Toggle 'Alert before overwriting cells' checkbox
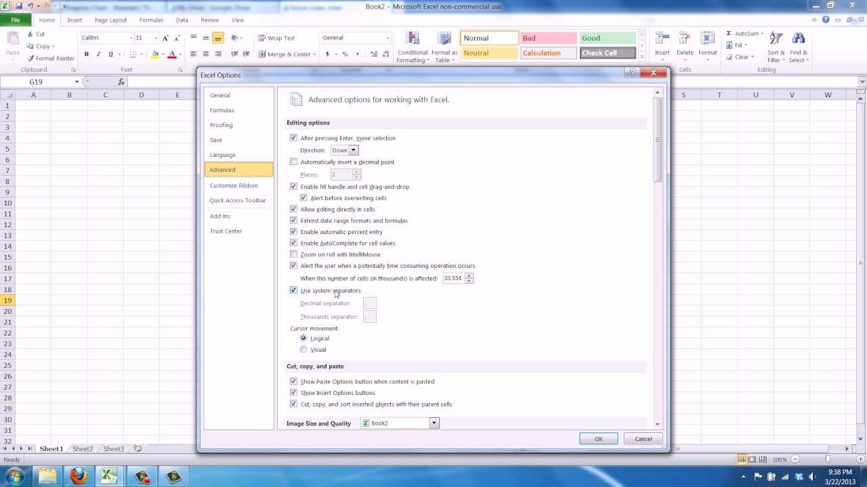Image resolution: width=867 pixels, height=487 pixels. click(303, 198)
